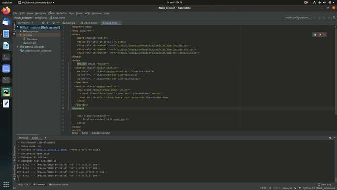Click base.html breadcrumb in navigation bar
Image resolution: width=337 pixels, height=190 pixels.
pyautogui.click(x=57, y=18)
